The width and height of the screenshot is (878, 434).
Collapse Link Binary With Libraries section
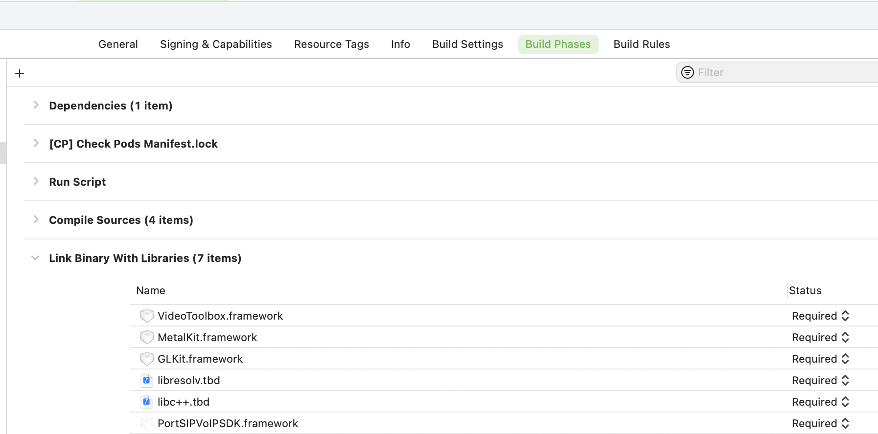click(35, 258)
